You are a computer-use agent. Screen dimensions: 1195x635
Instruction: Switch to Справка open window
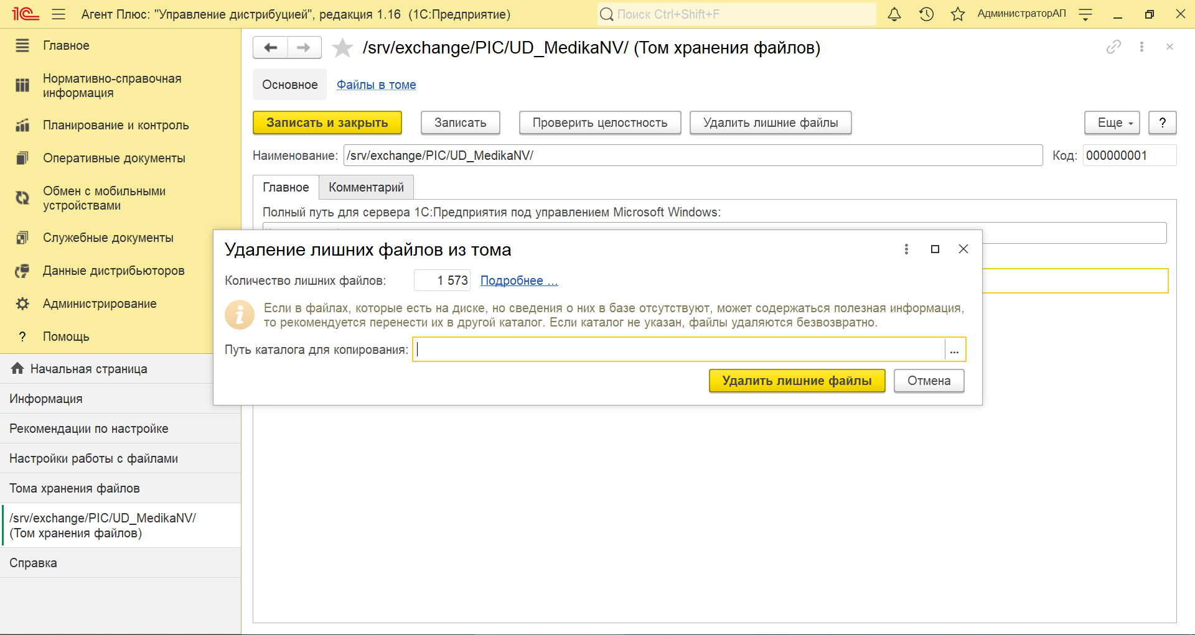121,563
